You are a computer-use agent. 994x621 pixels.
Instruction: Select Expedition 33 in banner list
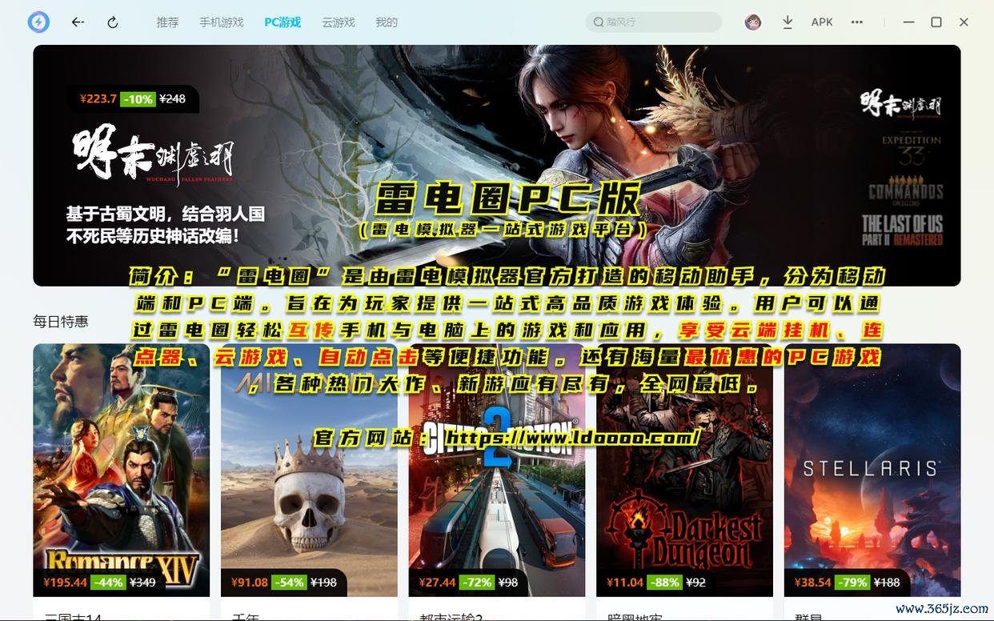[910, 148]
